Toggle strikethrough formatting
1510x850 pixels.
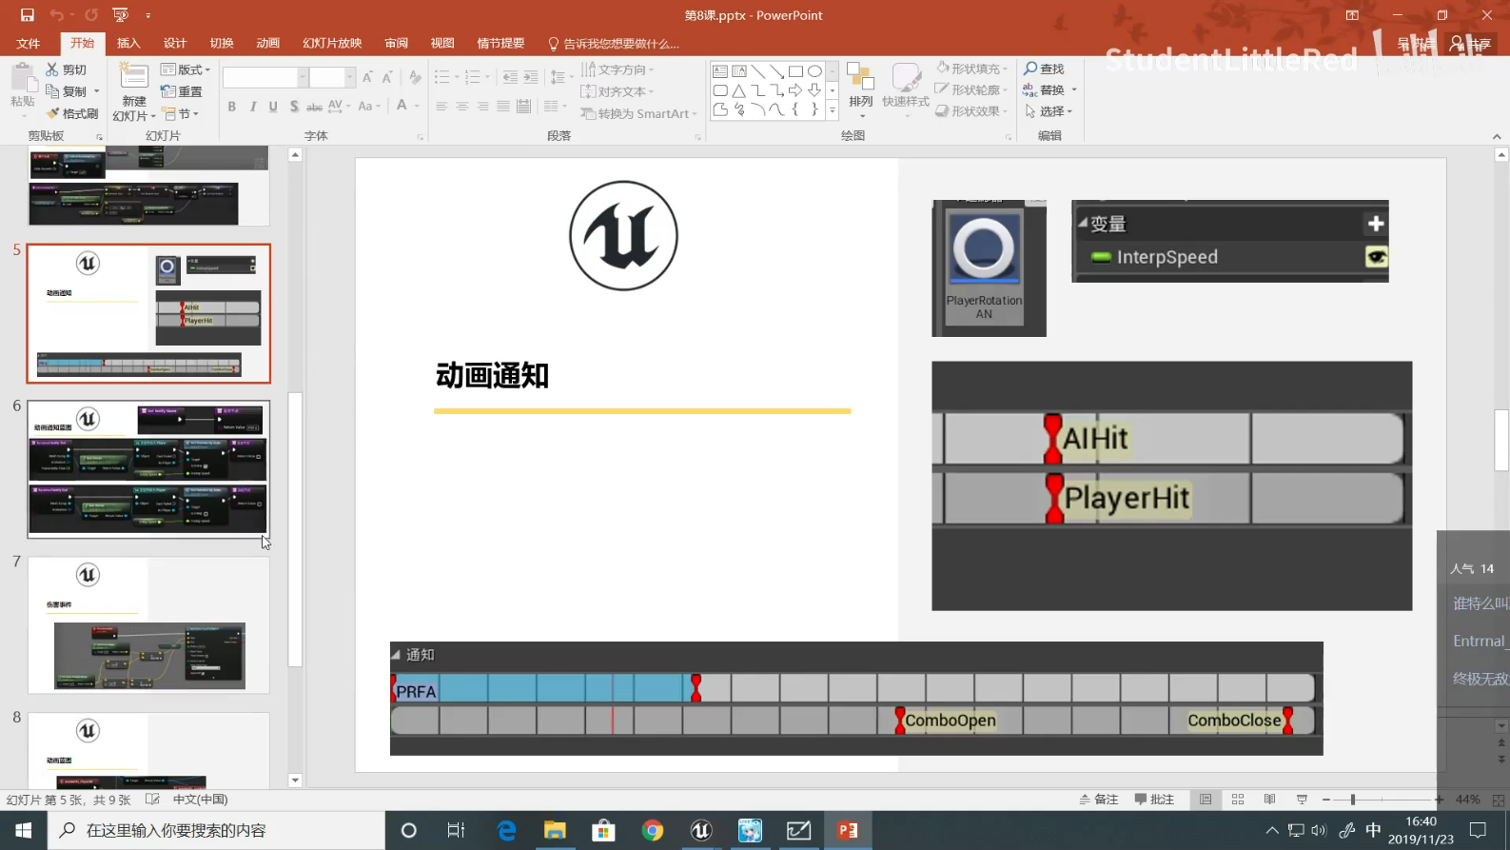pyautogui.click(x=314, y=107)
